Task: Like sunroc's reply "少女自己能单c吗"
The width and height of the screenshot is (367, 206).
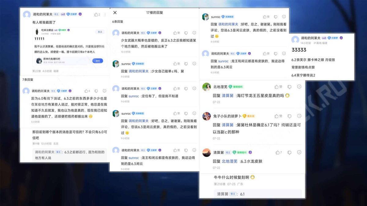Action: [177, 64]
